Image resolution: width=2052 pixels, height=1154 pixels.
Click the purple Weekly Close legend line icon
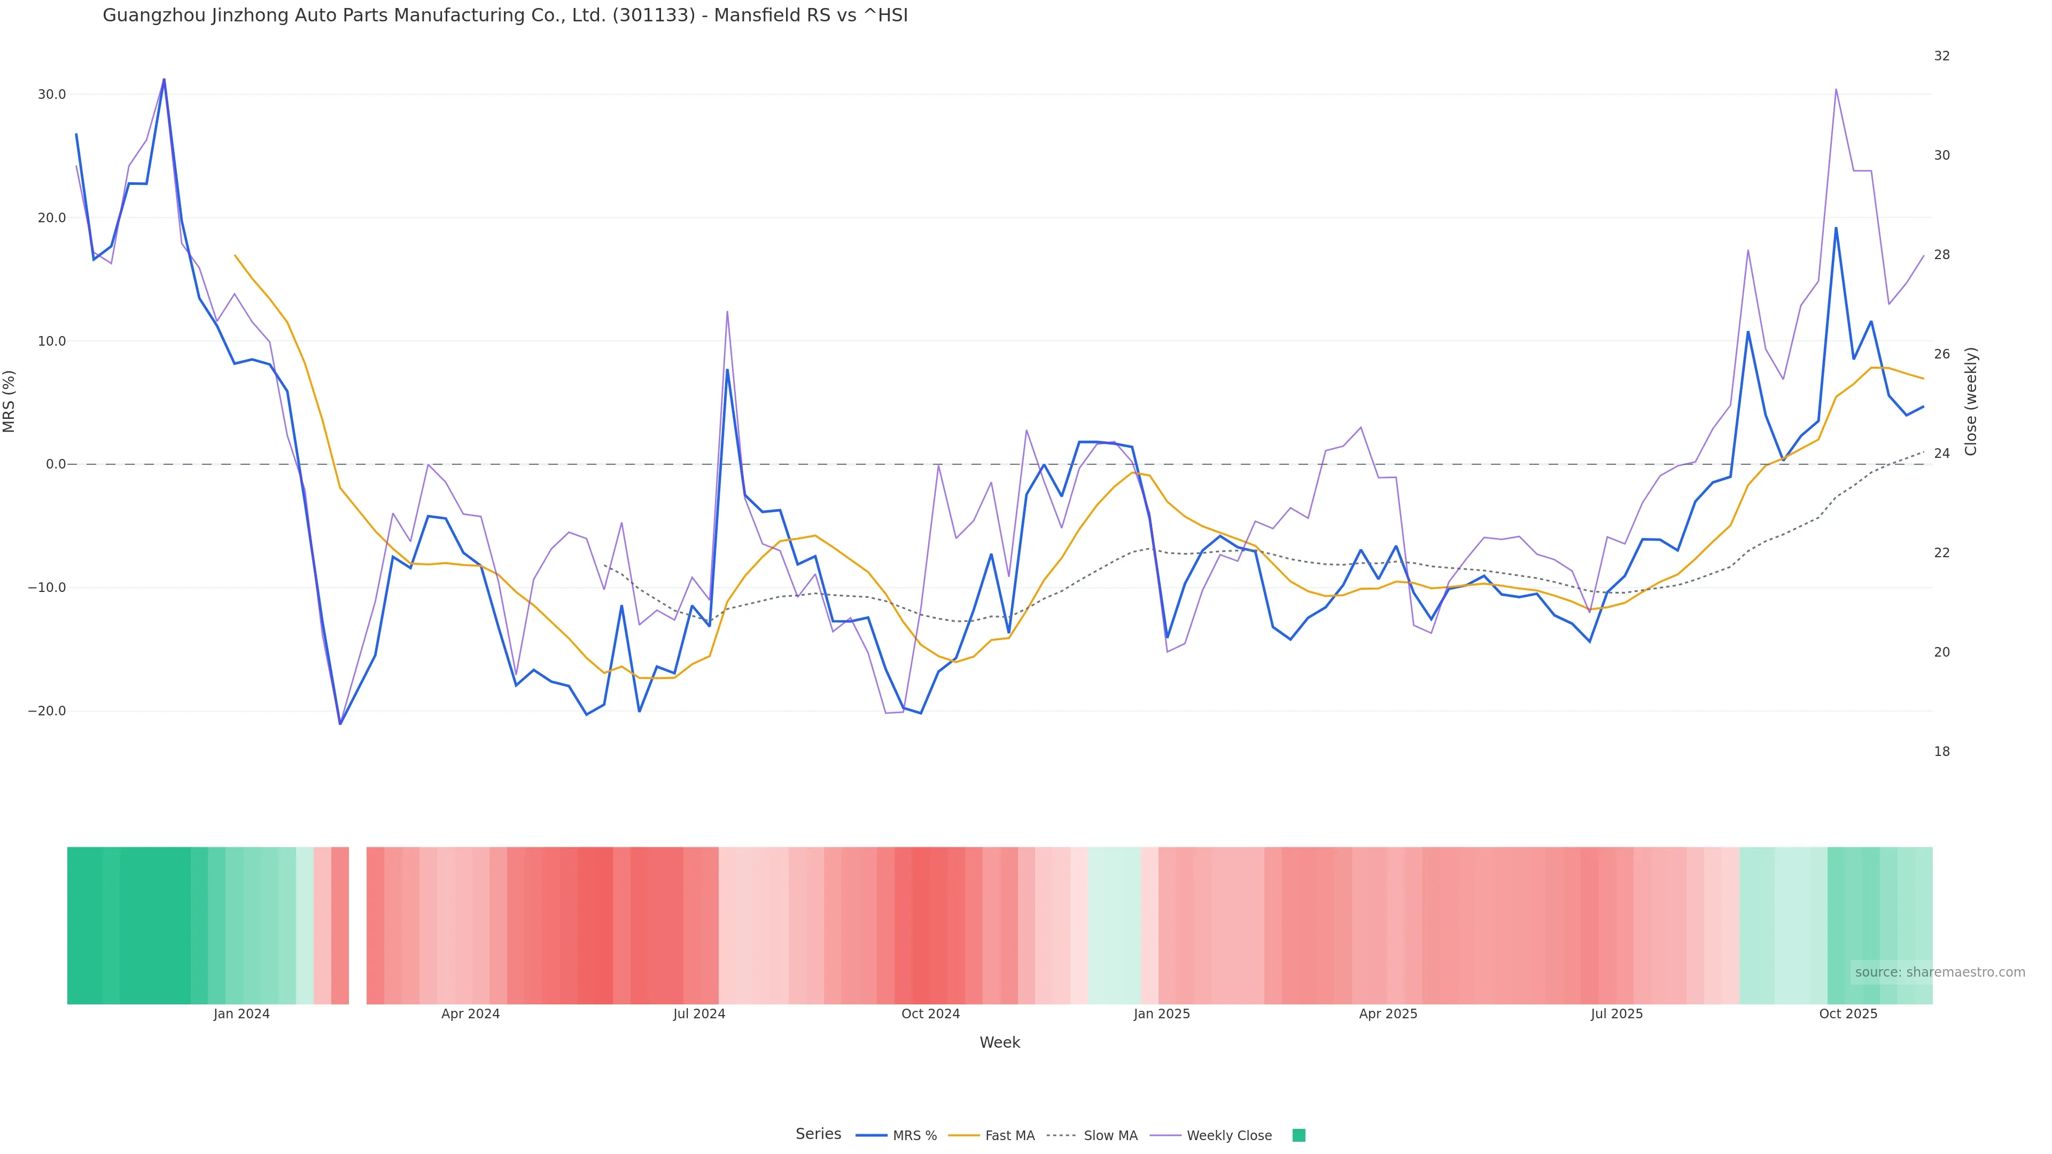tap(1165, 1136)
